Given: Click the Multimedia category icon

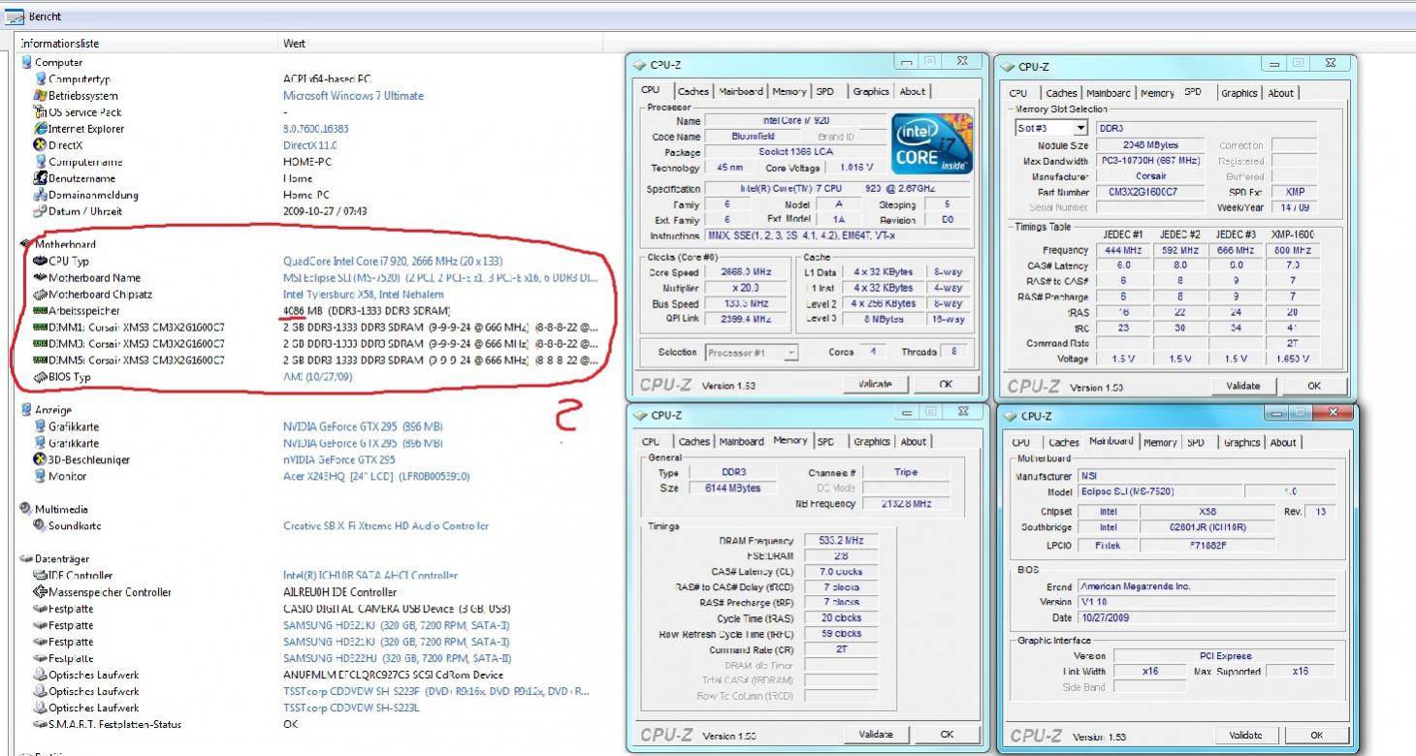Looking at the screenshot, I should 26,509.
